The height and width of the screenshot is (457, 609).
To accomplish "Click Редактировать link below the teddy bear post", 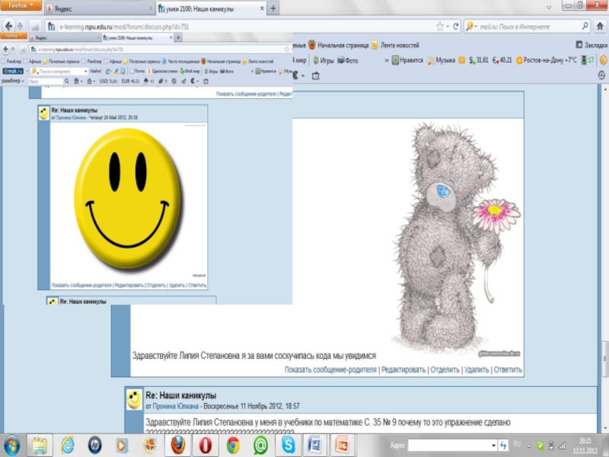I will click(403, 369).
